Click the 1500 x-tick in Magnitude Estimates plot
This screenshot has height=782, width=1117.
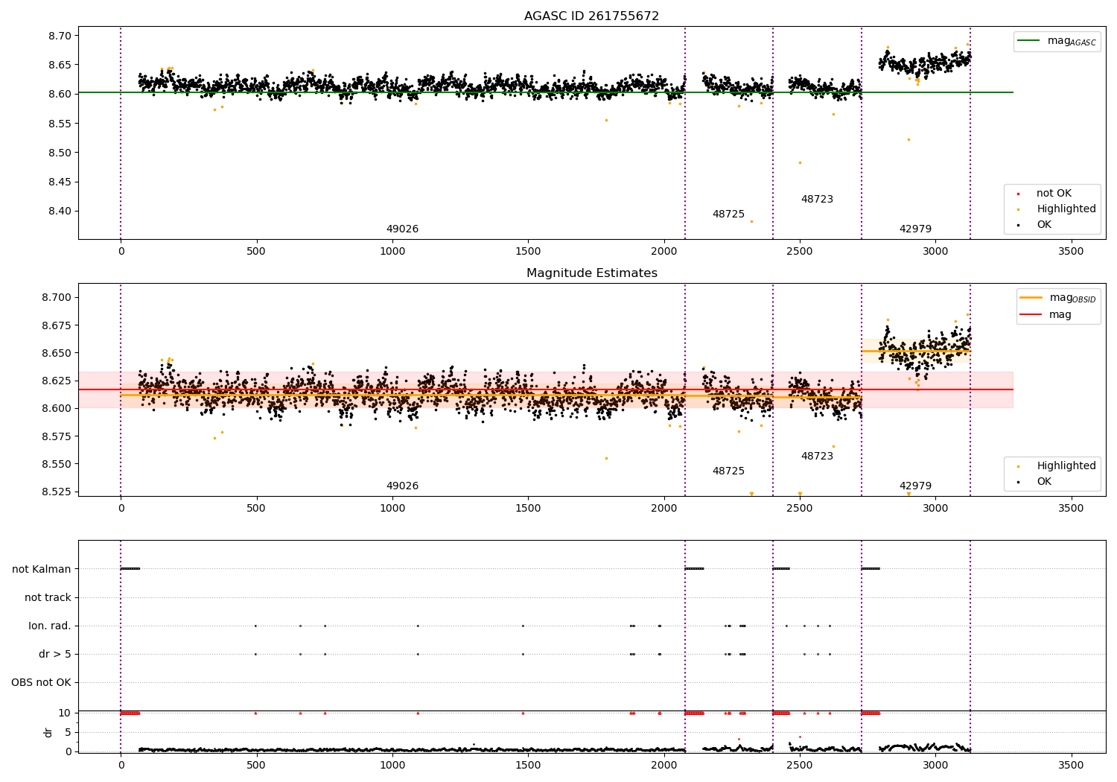coord(528,509)
